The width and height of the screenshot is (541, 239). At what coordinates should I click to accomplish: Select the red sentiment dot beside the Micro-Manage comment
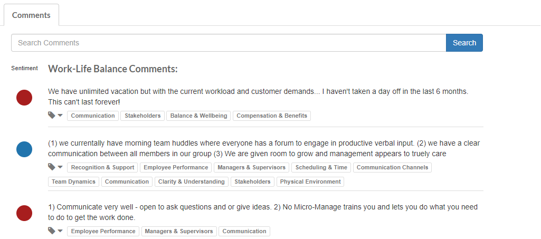coord(24,213)
